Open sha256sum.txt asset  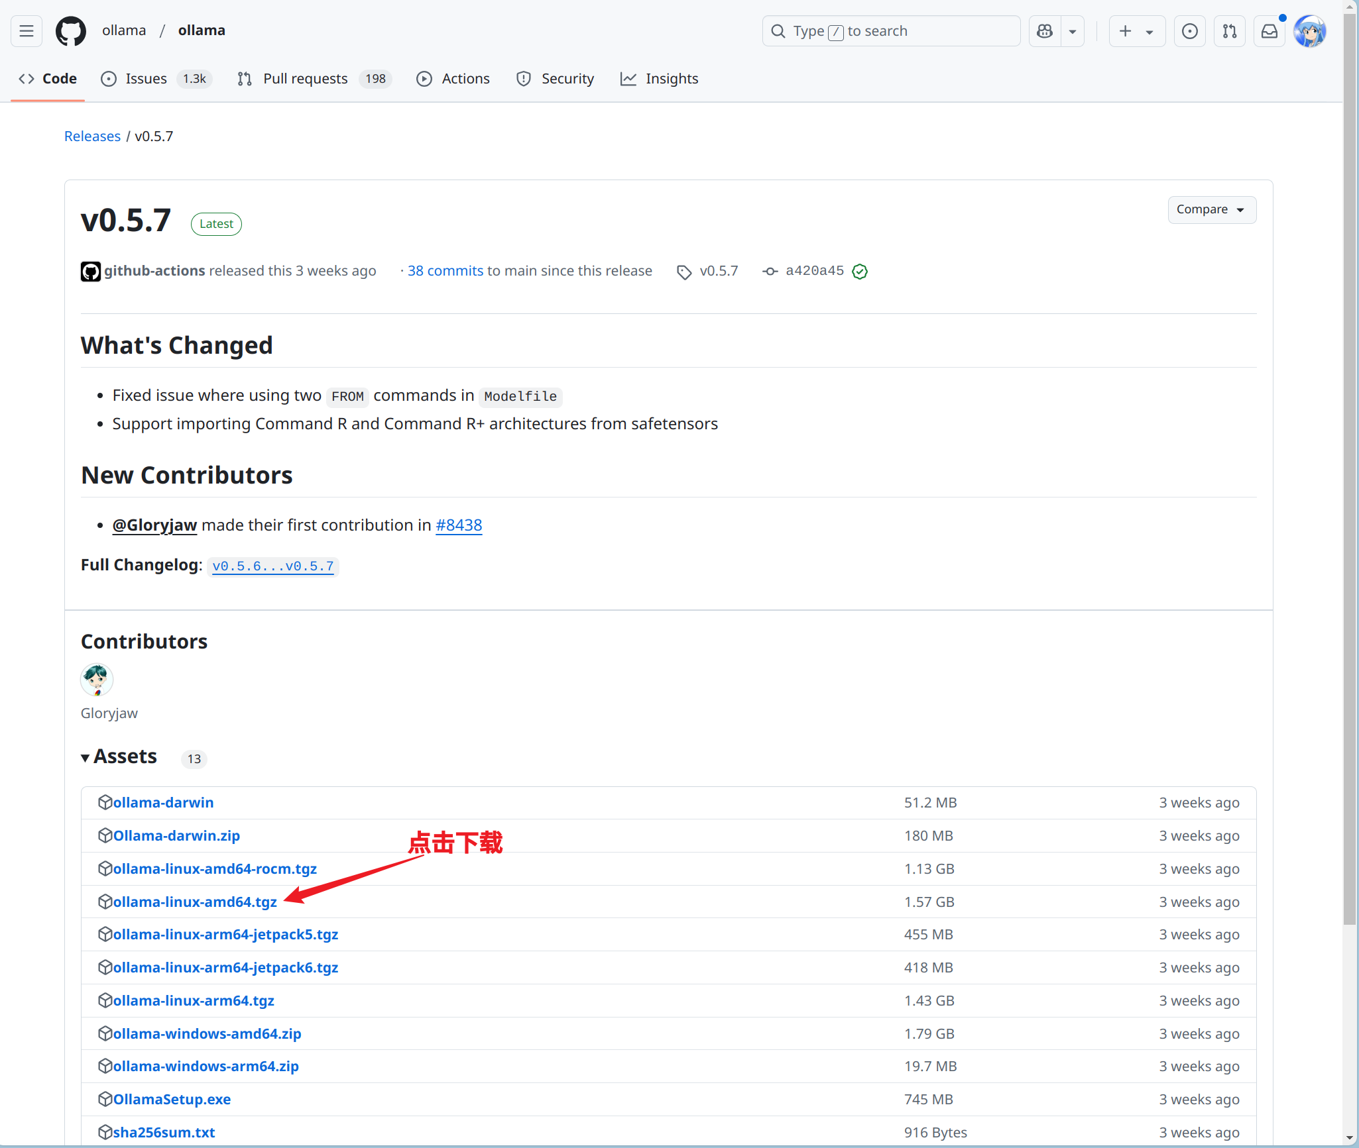pyautogui.click(x=164, y=1133)
